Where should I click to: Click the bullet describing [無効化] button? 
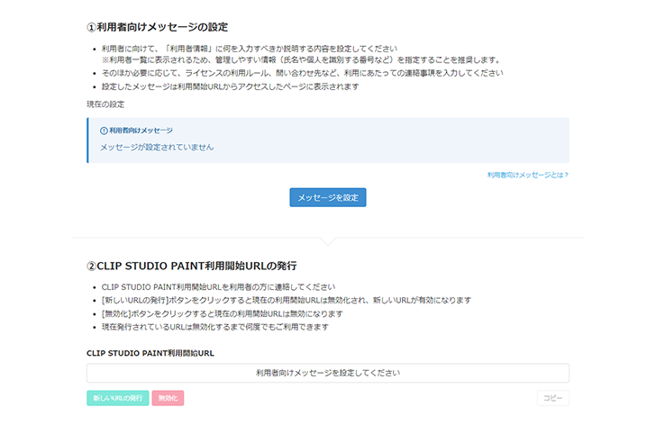[223, 313]
